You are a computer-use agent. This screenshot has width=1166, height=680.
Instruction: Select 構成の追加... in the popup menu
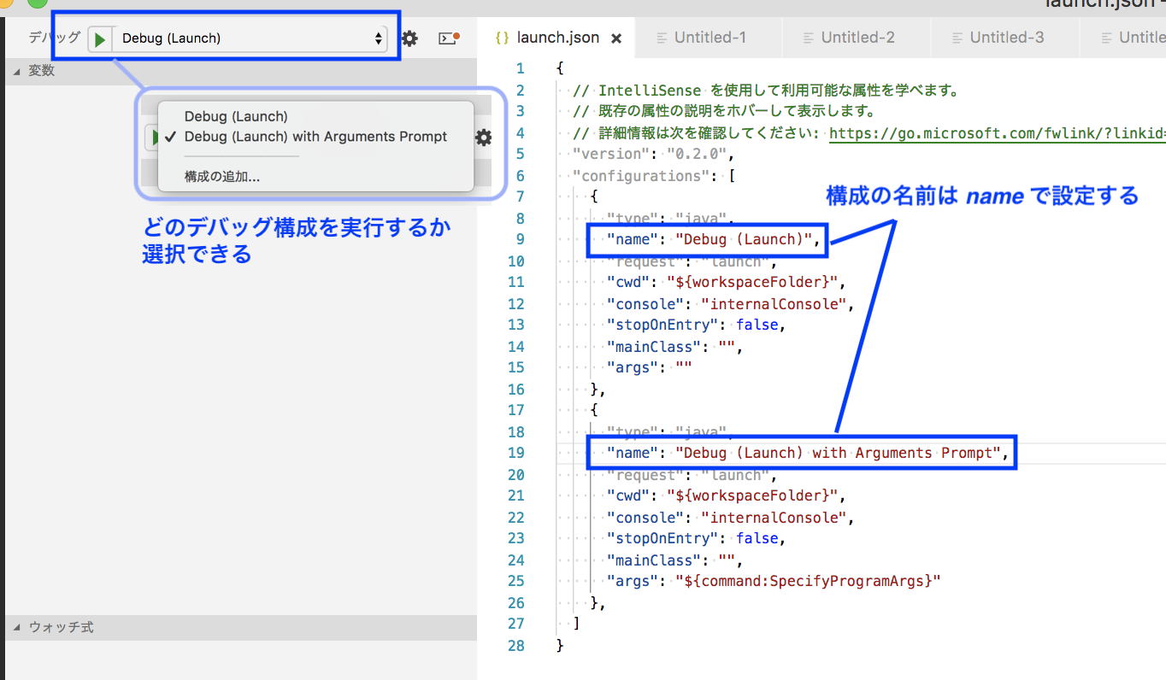click(222, 177)
